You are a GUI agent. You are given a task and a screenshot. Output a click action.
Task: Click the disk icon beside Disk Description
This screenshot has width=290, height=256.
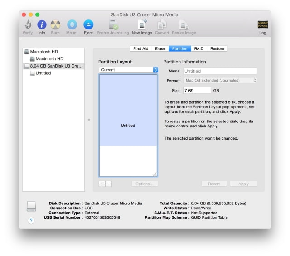31,206
